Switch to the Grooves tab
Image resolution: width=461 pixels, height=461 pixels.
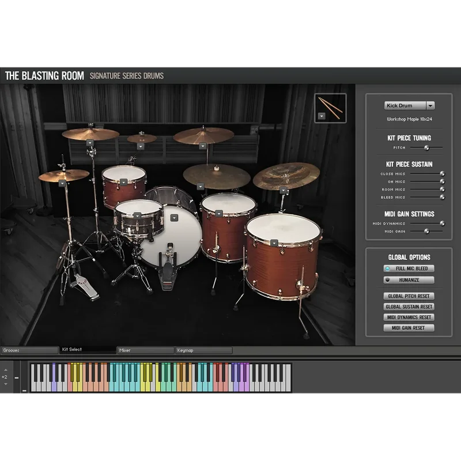pyautogui.click(x=30, y=350)
